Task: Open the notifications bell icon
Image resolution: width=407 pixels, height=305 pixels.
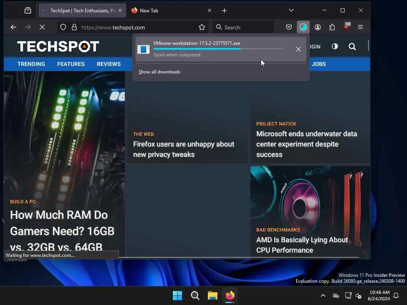Action: (396, 295)
